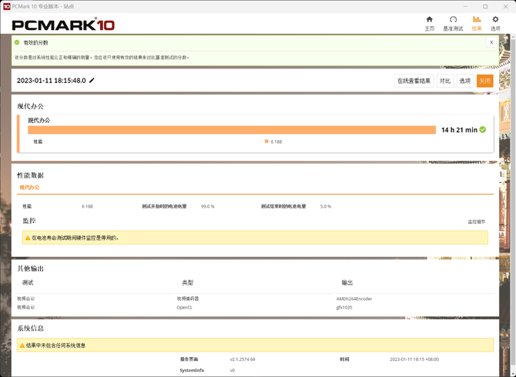Viewport: 516px width, 377px height.
Task: Click the warning icon in hardware monitoring notice
Action: point(28,238)
